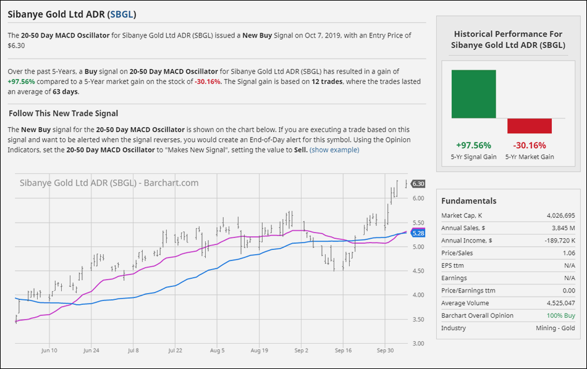Select the 6.30 price label on chart

(x=418, y=184)
